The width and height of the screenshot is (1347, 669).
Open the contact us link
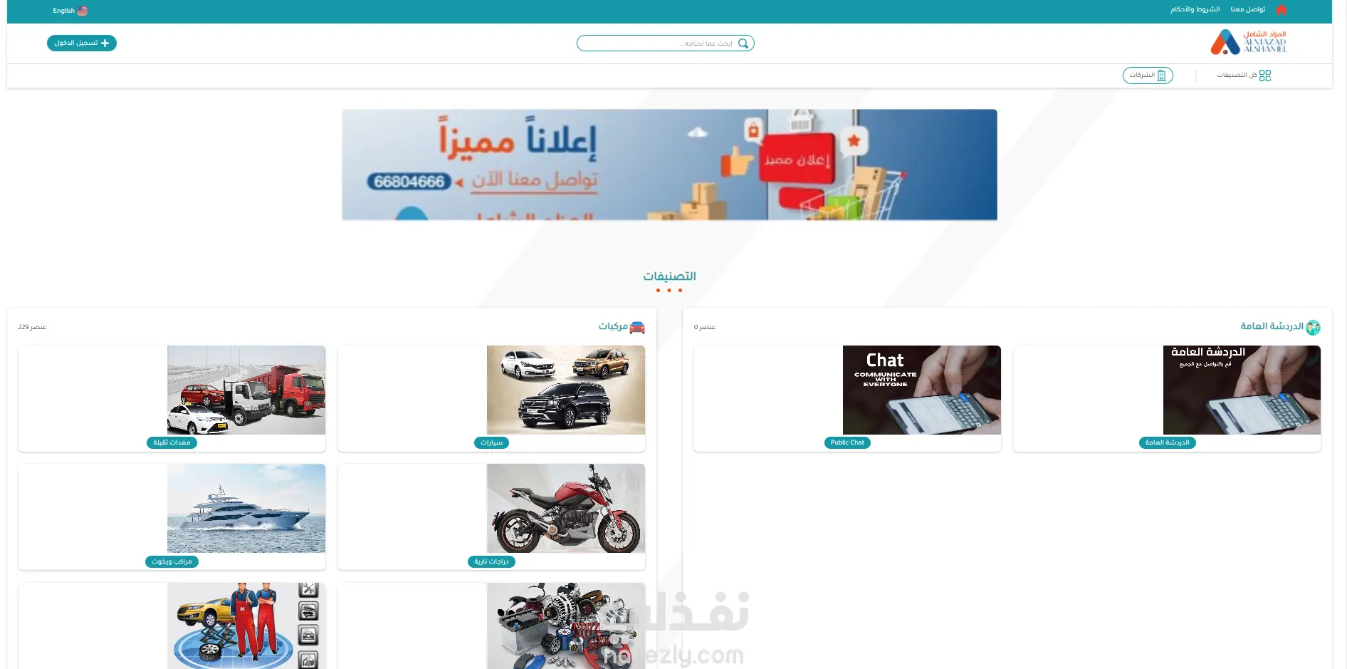[1248, 10]
